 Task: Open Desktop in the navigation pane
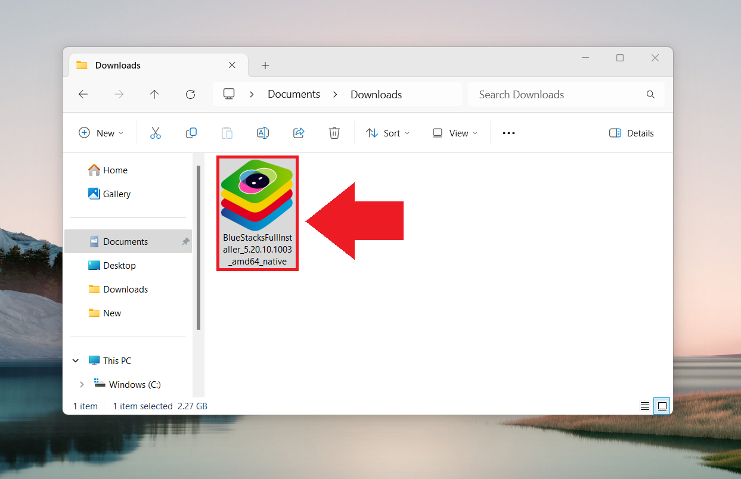coord(112,265)
